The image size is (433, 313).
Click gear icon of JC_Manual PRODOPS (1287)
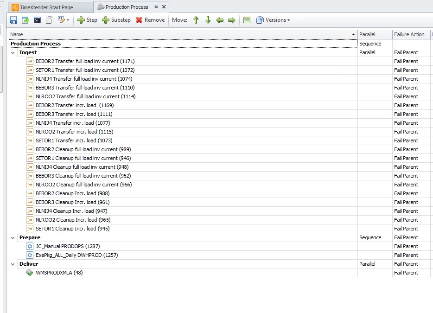(30, 246)
